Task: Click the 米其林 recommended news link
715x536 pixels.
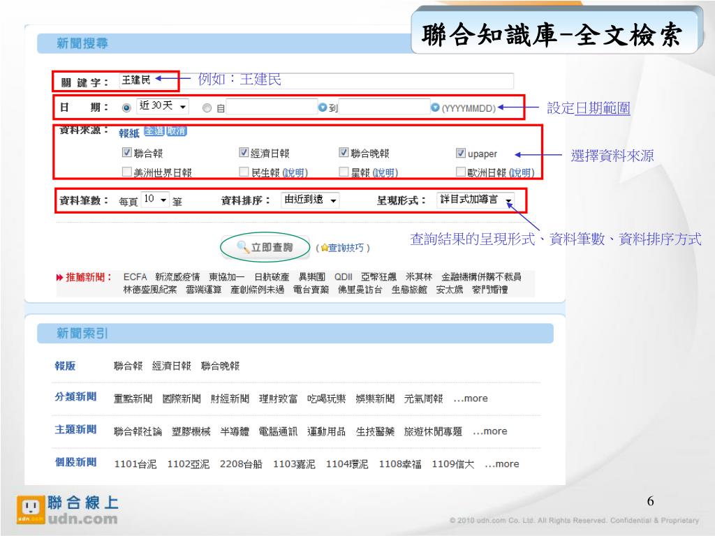Action: coord(419,277)
